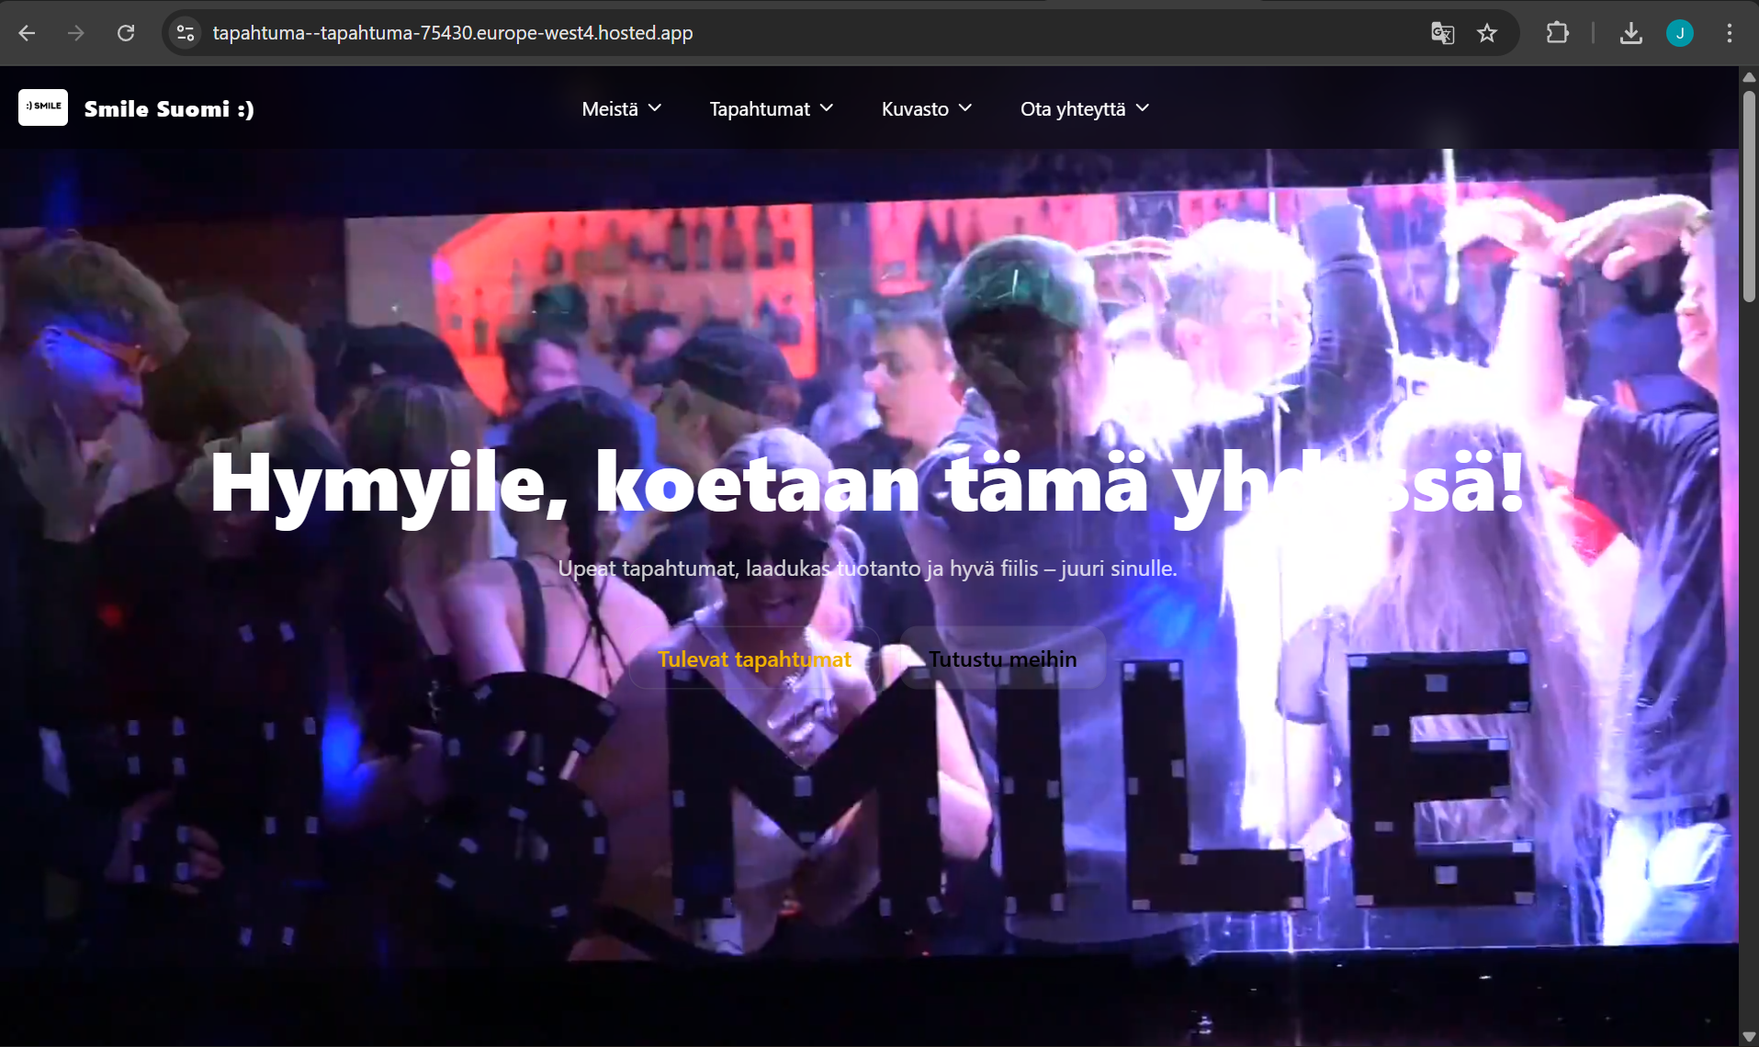The width and height of the screenshot is (1759, 1047).
Task: Open the site information icon
Action: (x=186, y=33)
